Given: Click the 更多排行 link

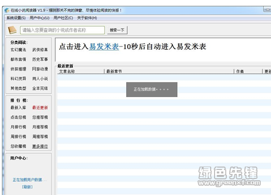Looking at the screenshot, I should click(40, 146).
